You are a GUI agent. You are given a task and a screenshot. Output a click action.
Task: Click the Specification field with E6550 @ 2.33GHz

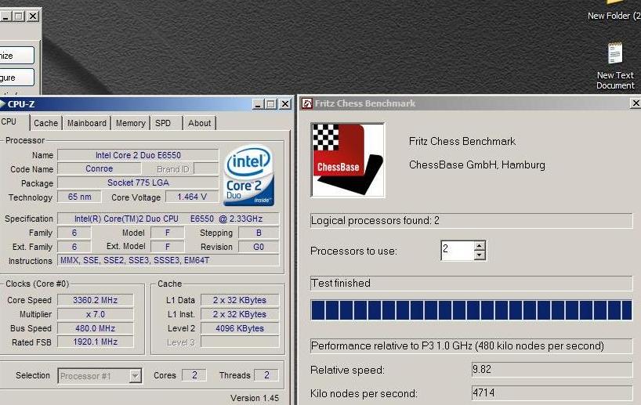tap(168, 219)
